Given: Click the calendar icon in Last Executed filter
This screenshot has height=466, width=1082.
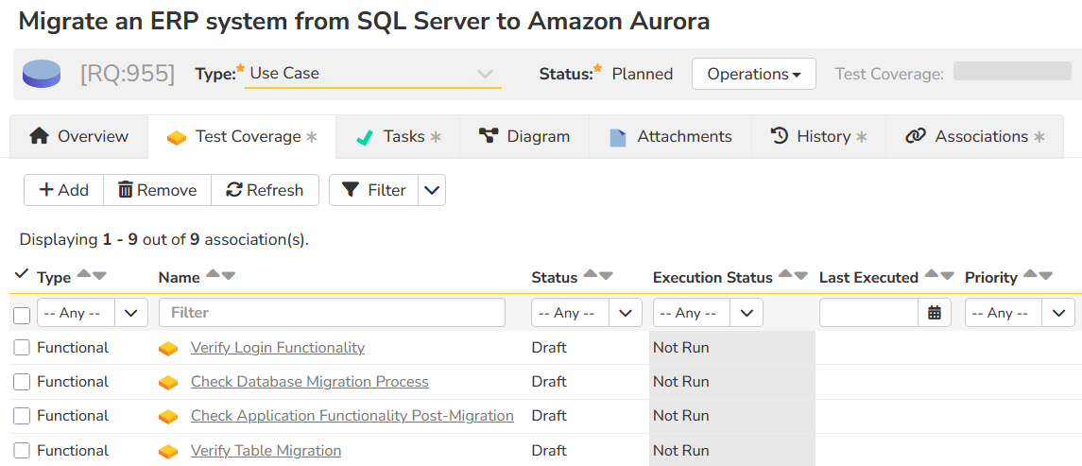Looking at the screenshot, I should [934, 313].
